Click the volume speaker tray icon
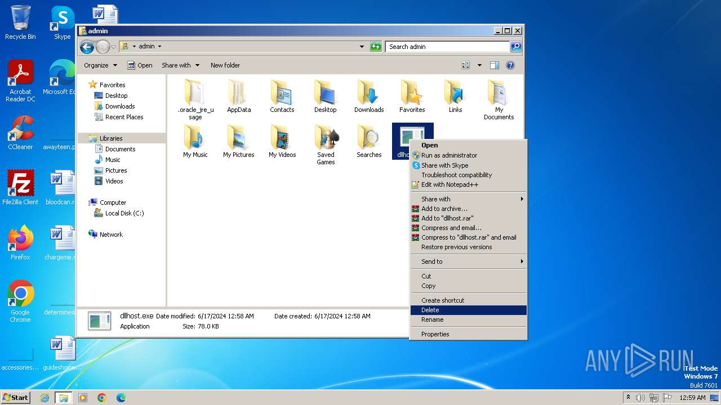Viewport: 721px width, 405px height. pyautogui.click(x=640, y=398)
